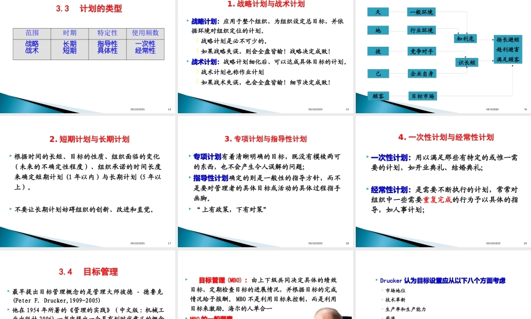
Task: Click the 天 box in the flowchart
Action: [x=378, y=12]
